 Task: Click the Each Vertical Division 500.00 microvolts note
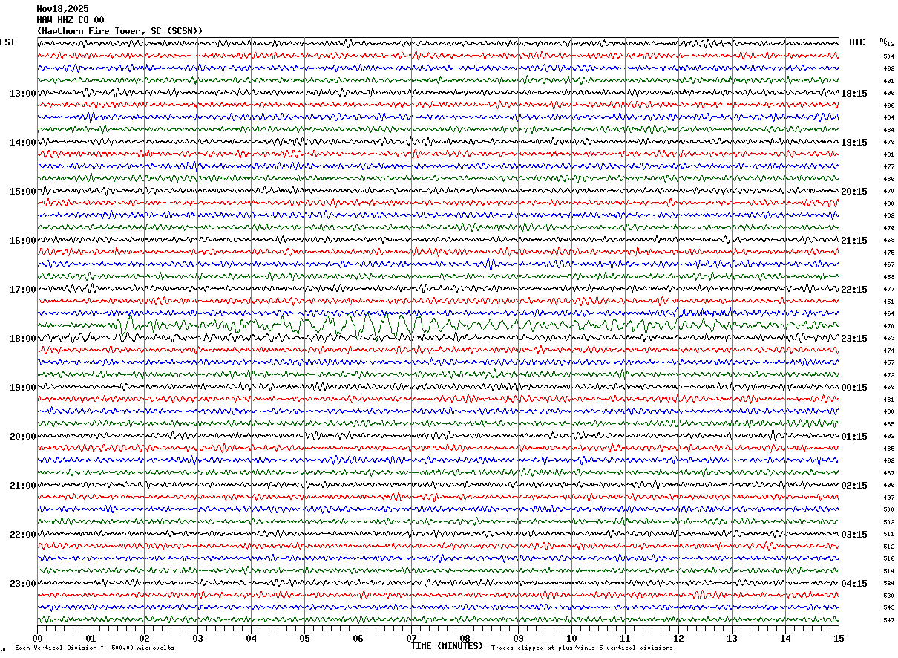click(95, 648)
